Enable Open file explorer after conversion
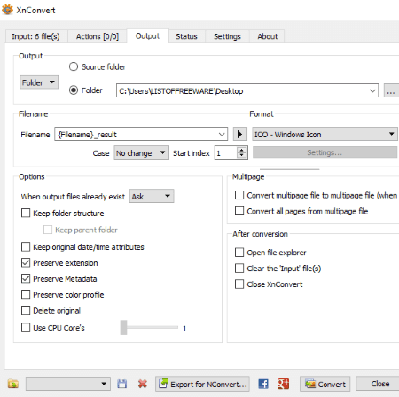Image resolution: width=399 pixels, height=397 pixels. click(239, 253)
